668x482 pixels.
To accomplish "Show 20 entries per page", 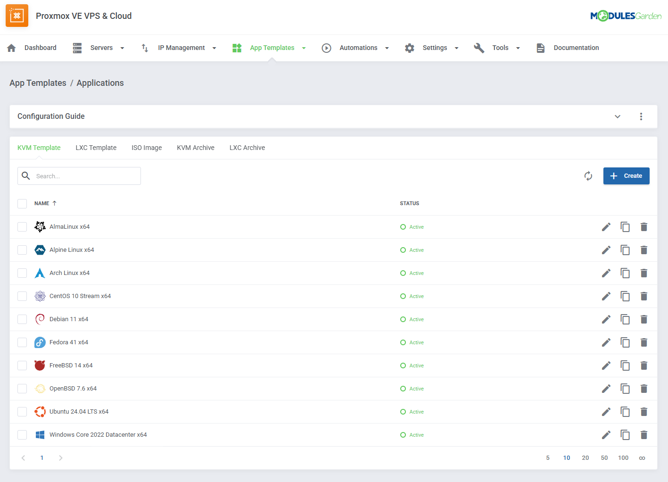I will click(586, 458).
